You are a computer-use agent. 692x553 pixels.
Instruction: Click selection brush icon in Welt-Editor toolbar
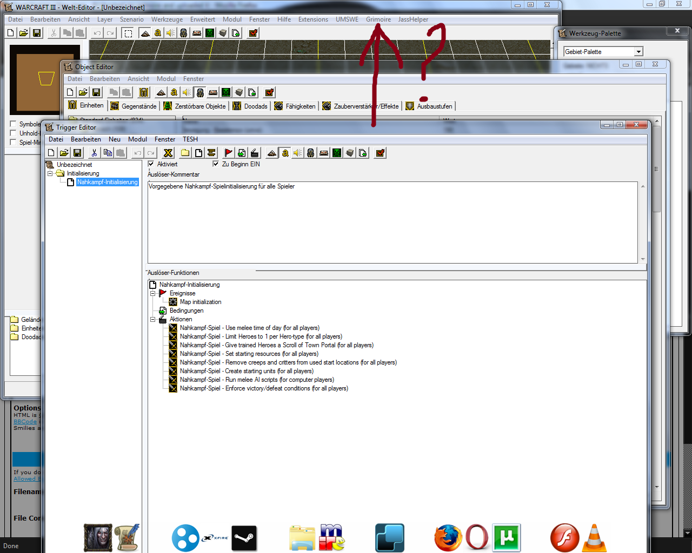point(128,33)
